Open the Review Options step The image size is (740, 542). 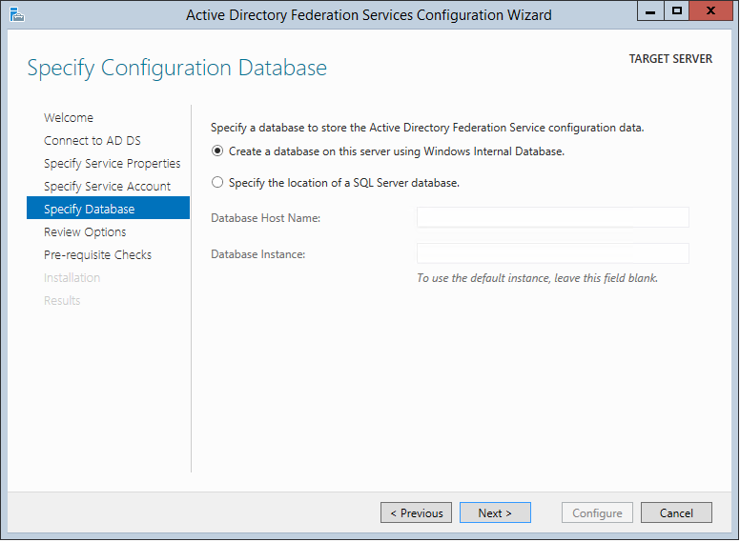[85, 232]
